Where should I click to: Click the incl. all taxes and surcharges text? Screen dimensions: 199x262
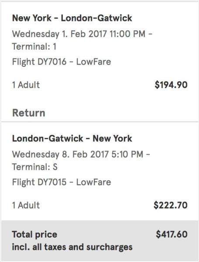[72, 247]
